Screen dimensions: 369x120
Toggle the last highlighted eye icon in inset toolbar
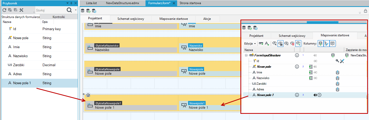(x=298, y=44)
